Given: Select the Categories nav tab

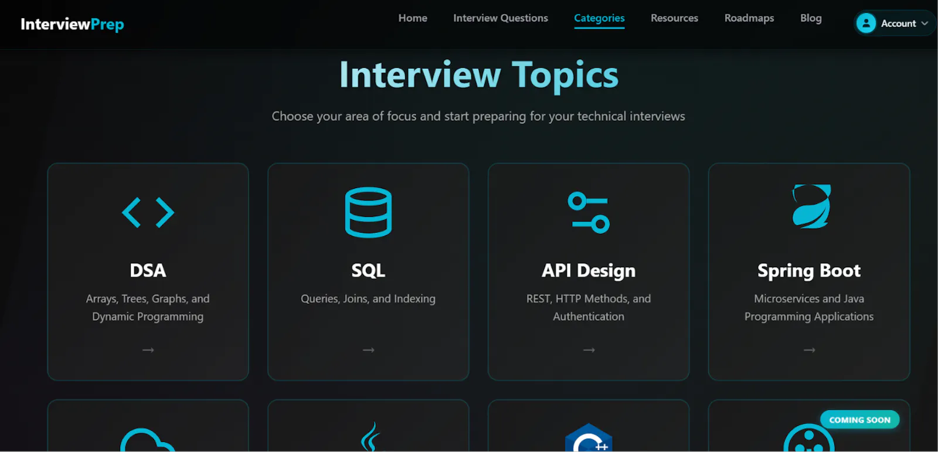Looking at the screenshot, I should [x=599, y=19].
